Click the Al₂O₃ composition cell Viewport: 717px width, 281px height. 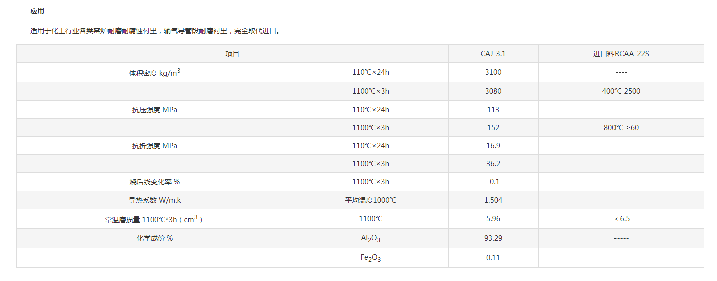coord(371,239)
